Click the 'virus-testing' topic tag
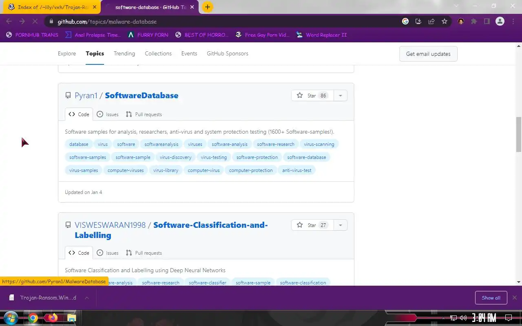The image size is (522, 326). pos(214,157)
